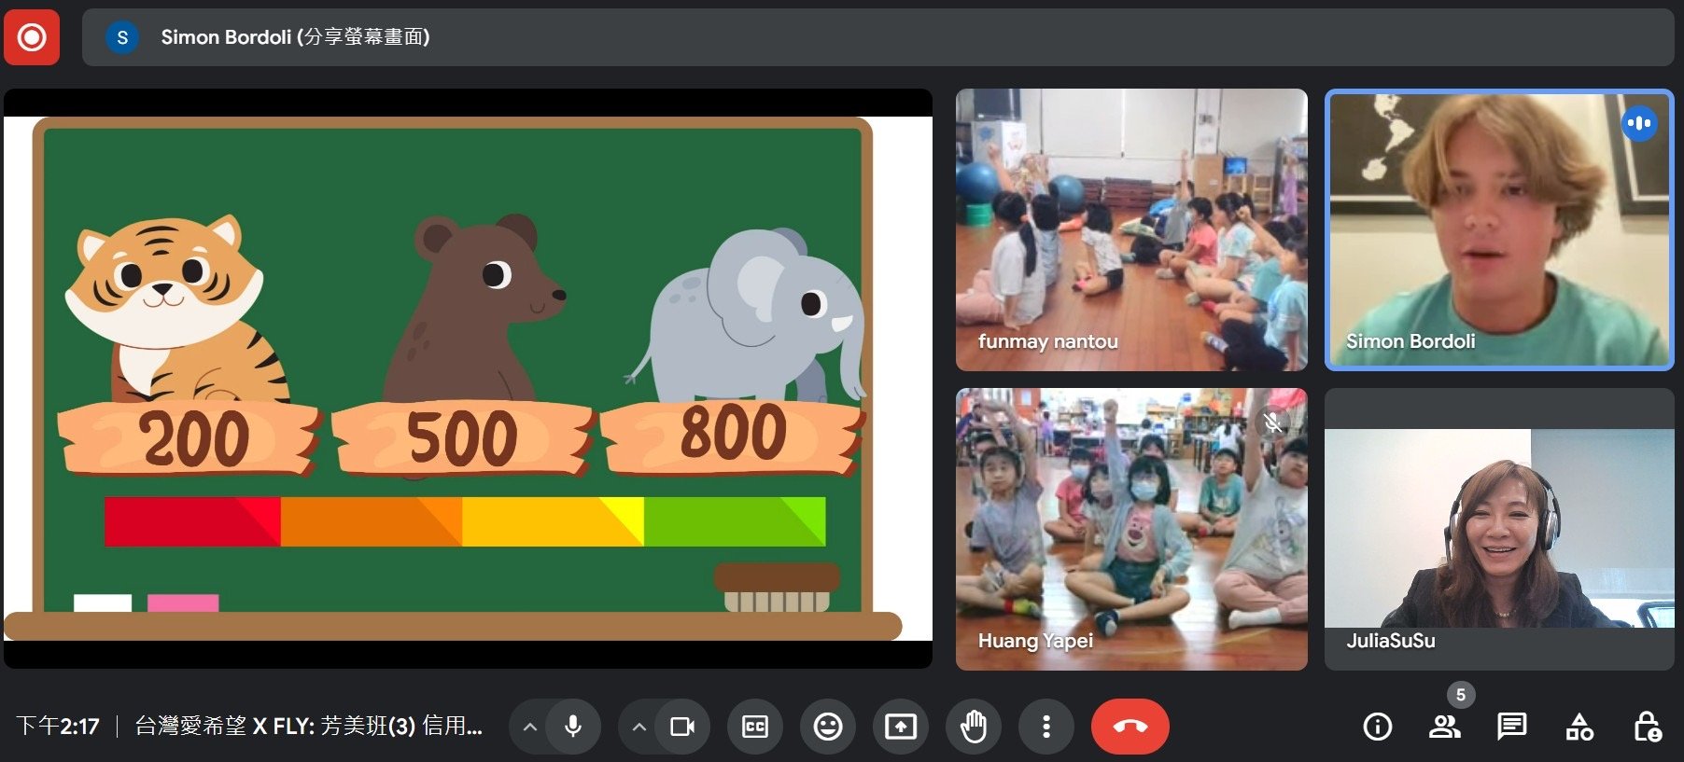Open the more options menu

pos(1046,727)
